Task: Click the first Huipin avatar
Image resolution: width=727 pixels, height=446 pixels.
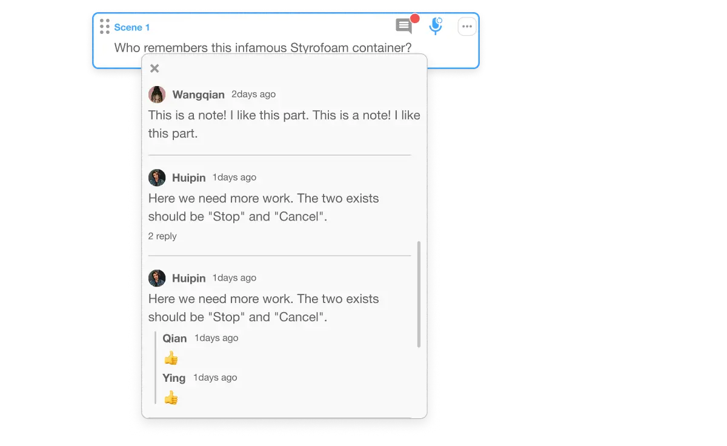Action: tap(157, 178)
